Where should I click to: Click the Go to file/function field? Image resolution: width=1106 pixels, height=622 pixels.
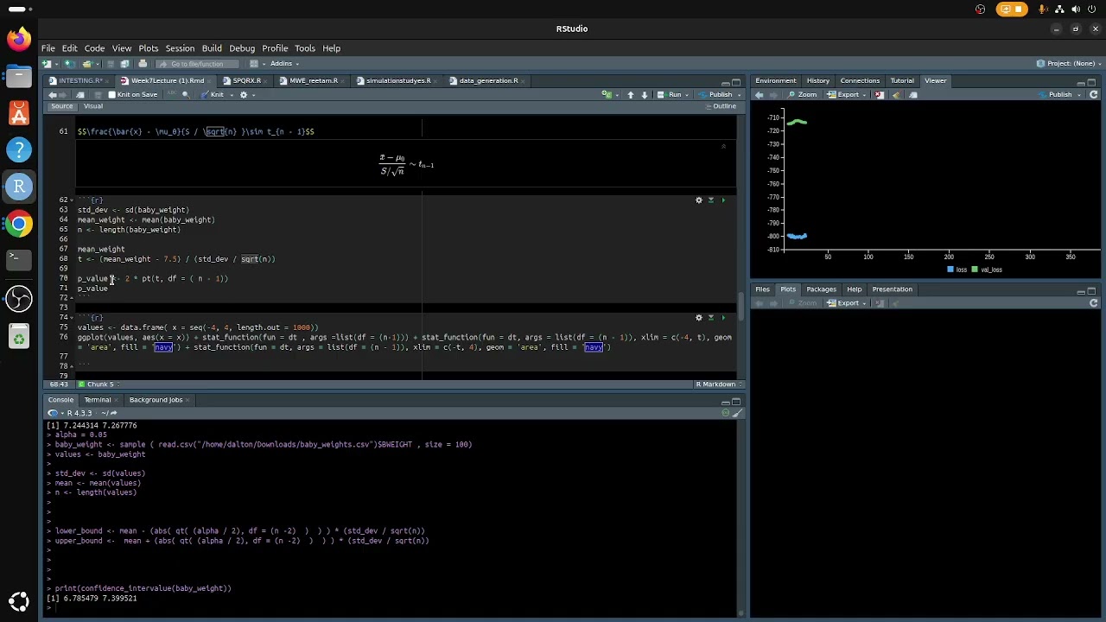[x=197, y=64]
